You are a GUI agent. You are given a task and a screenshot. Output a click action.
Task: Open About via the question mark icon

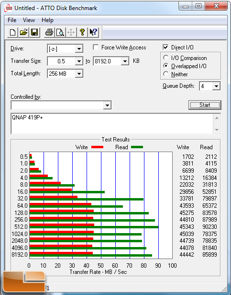click(82, 32)
